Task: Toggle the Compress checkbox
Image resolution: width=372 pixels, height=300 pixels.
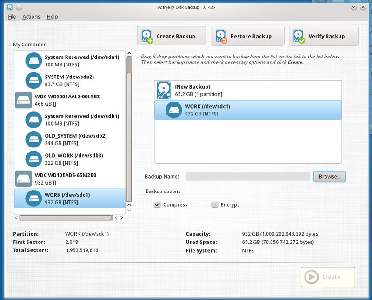Action: [157, 204]
